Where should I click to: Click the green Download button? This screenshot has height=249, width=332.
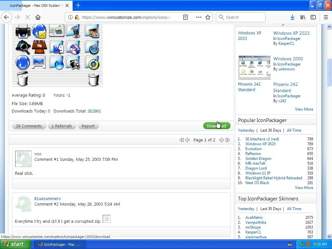coord(217,126)
